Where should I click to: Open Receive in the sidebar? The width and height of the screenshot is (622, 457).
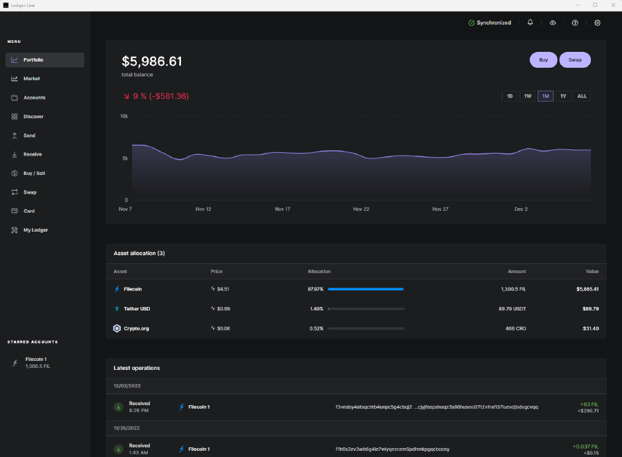(32, 154)
